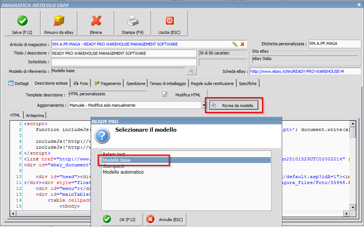Image resolution: width=364 pixels, height=227 pixels.
Task: Switch to the HTML sub-tab
Action: pyautogui.click(x=15, y=115)
